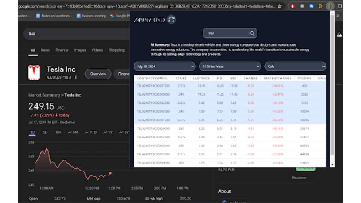This screenshot has width=361, height=203.
Task: Click the STRIKE column header
Action: [181, 78]
